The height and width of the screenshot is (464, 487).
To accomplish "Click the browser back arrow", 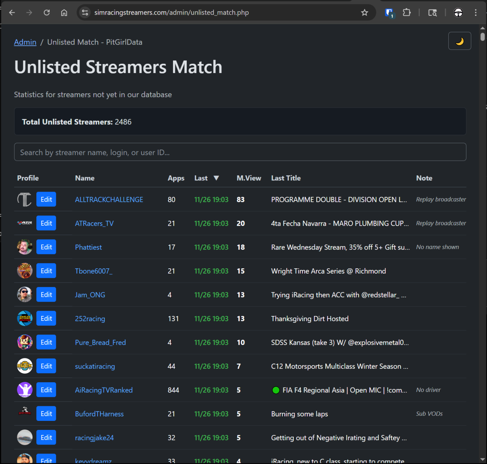I will click(12, 13).
